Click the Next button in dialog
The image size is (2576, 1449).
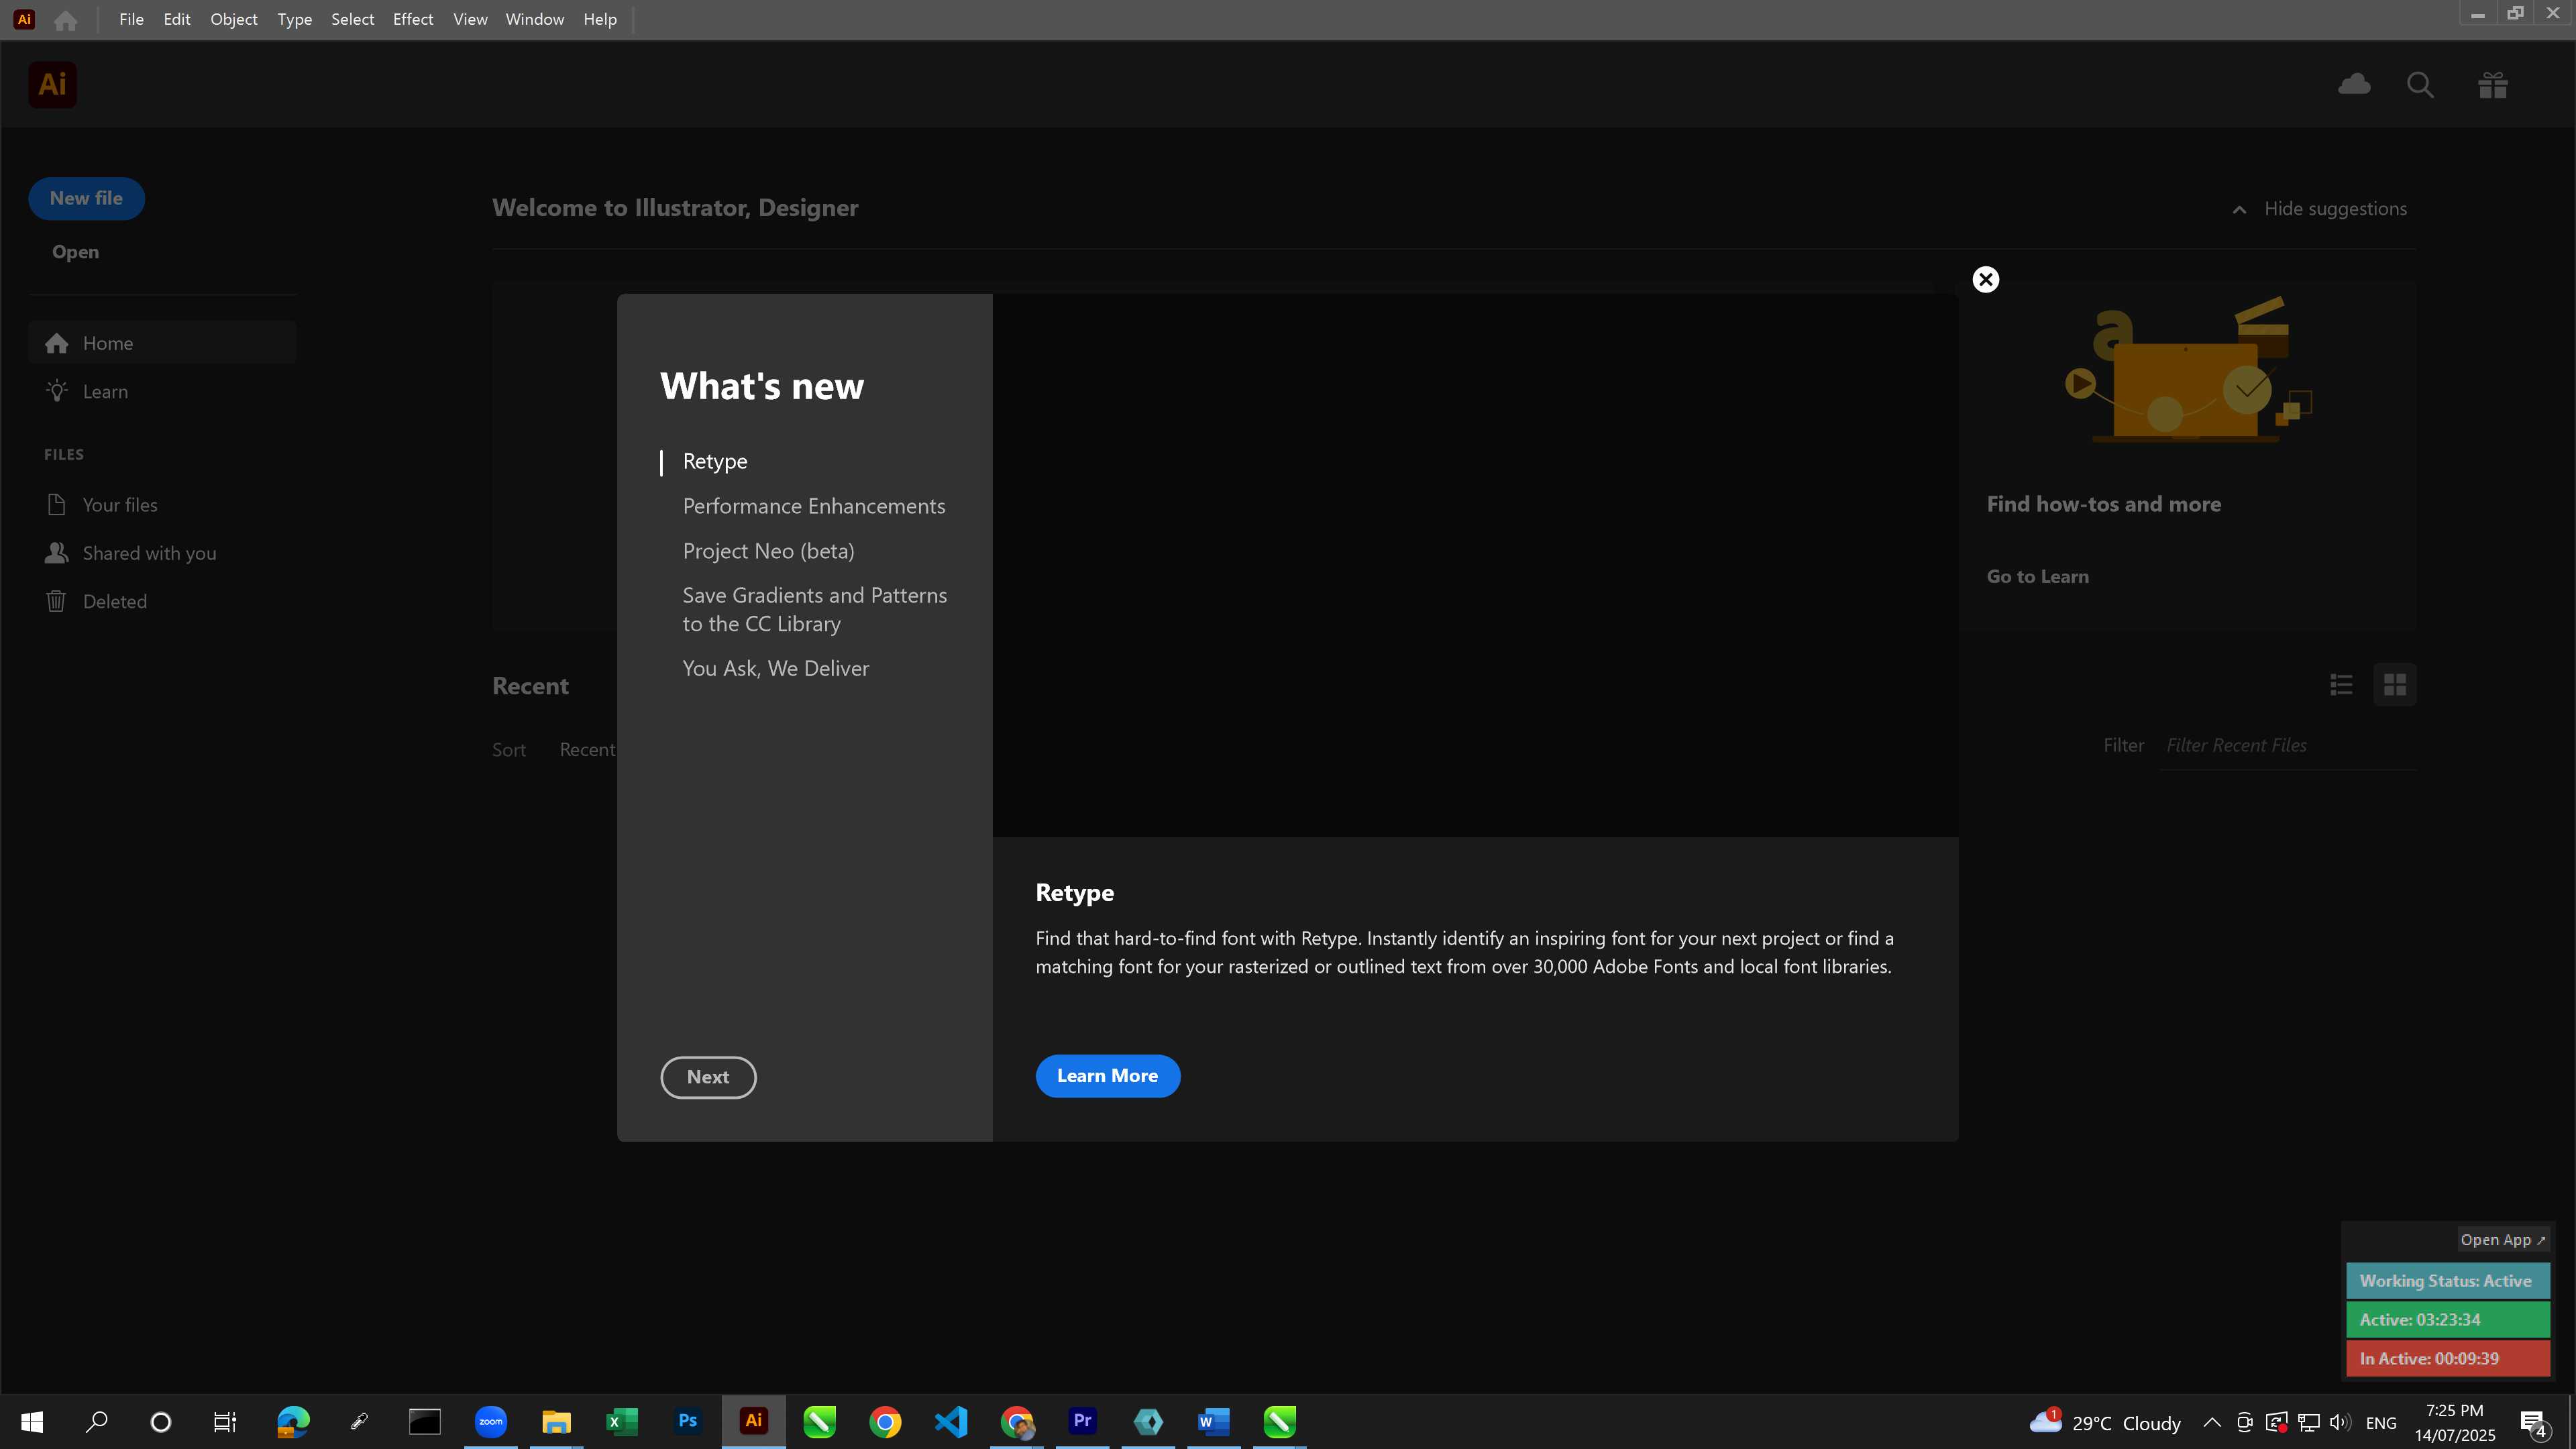[708, 1077]
